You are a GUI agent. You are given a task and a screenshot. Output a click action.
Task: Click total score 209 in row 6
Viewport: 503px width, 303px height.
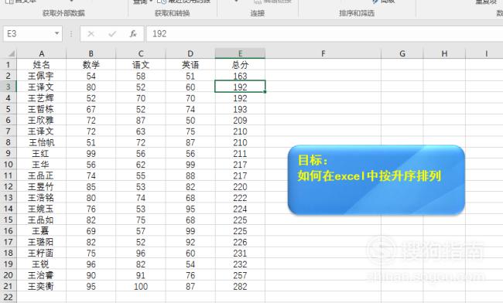(240, 120)
